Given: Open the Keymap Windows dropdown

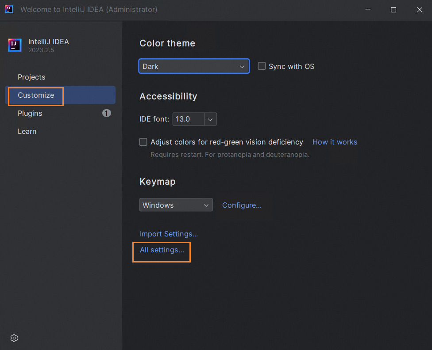Looking at the screenshot, I should click(176, 205).
